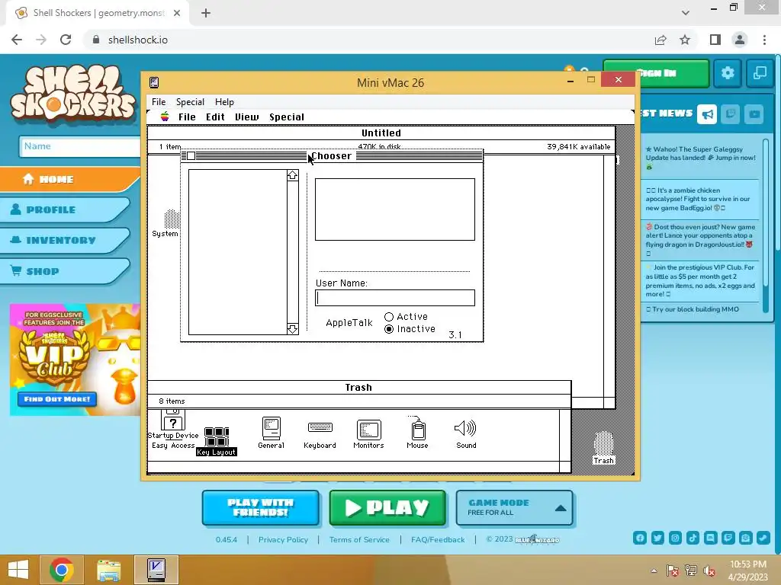The width and height of the screenshot is (781, 585).
Task: Open the Mac Edit menu
Action: 215,117
